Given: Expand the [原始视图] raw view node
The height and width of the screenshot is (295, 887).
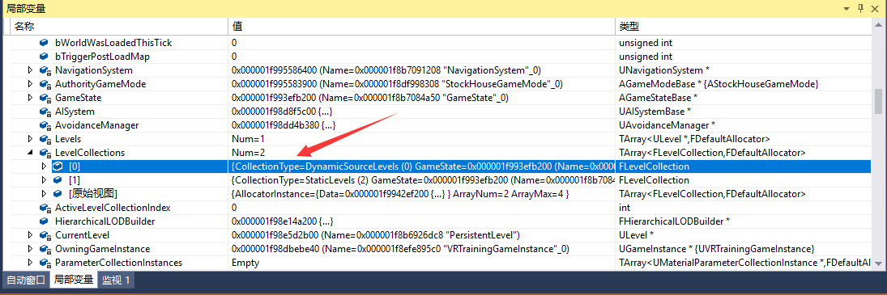Looking at the screenshot, I should tap(44, 194).
